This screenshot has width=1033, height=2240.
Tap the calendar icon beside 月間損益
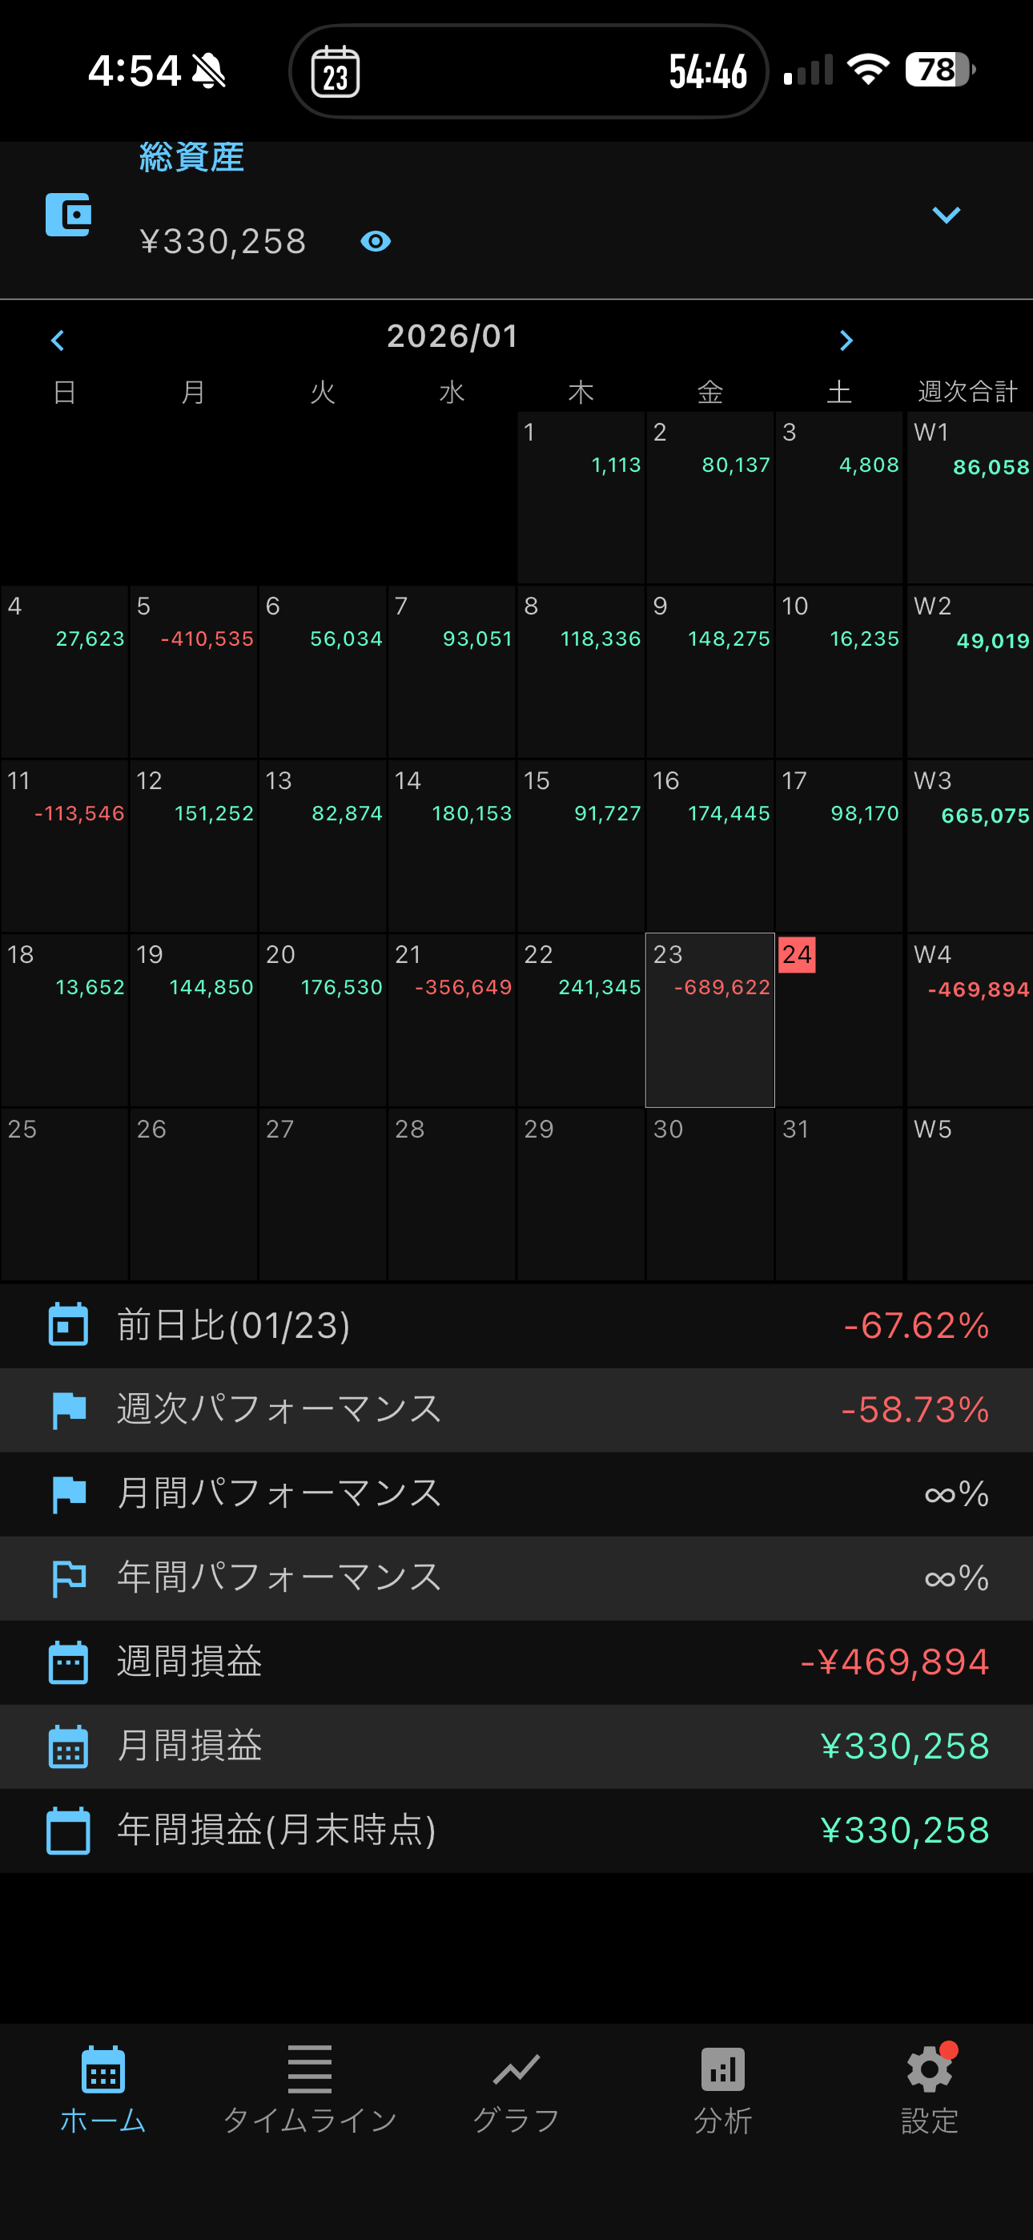pos(68,1745)
